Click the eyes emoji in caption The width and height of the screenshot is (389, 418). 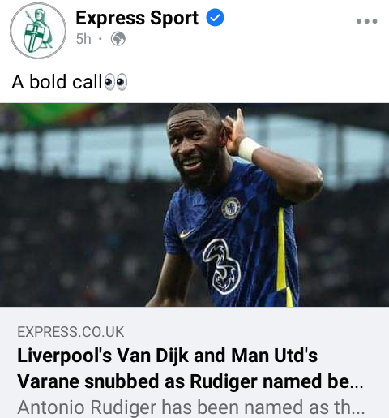116,82
